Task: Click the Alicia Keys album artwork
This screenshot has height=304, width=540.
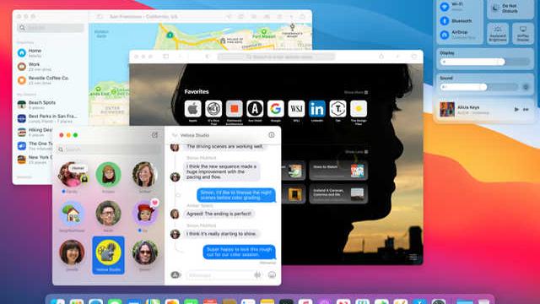Action: coord(447,109)
